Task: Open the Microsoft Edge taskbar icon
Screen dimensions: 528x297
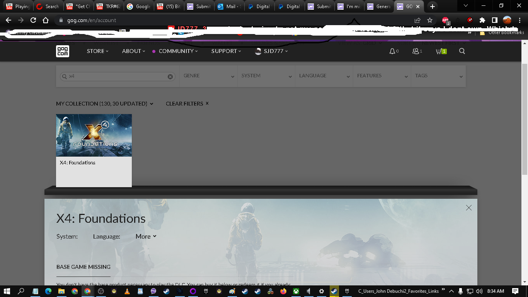Action: click(48, 291)
